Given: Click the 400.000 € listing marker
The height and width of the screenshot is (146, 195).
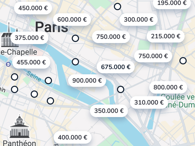Looking at the screenshot, I should tap(73, 137).
